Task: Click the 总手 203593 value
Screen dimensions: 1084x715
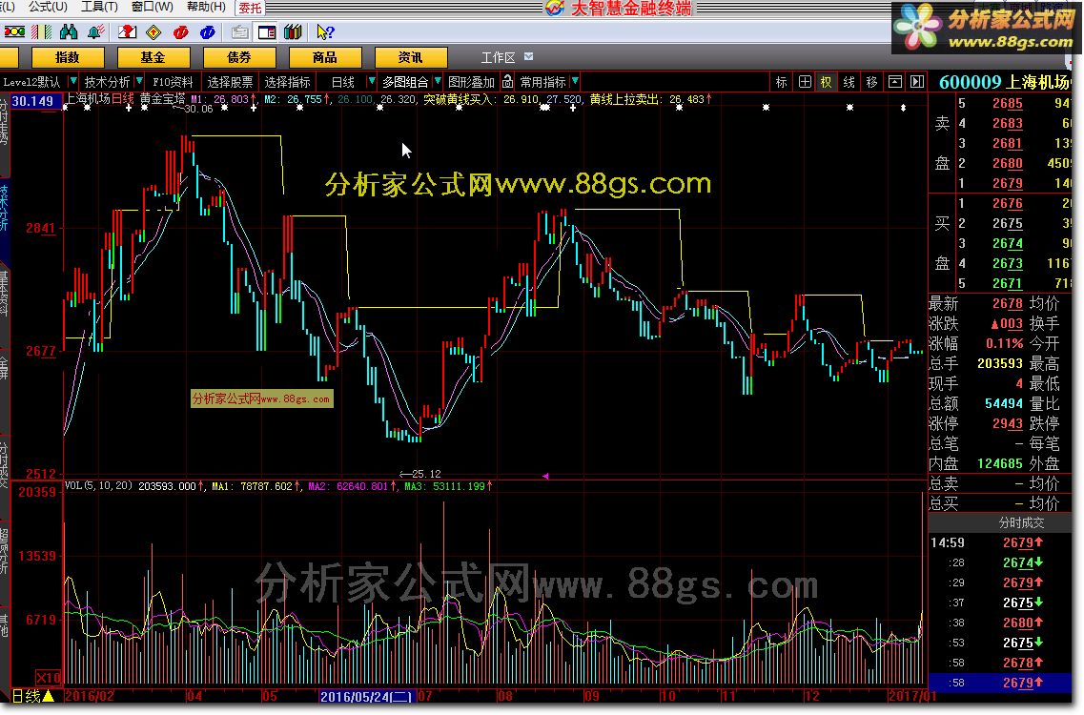Action: (x=1000, y=363)
